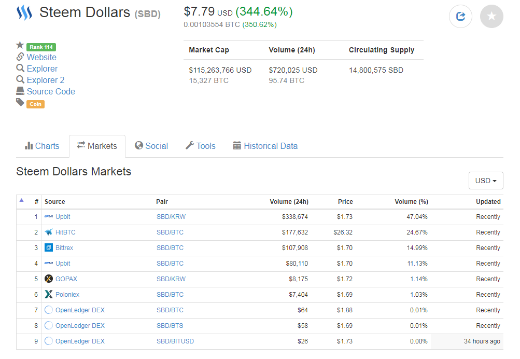Open the SBD/BTC pair for Poloniex

point(170,295)
